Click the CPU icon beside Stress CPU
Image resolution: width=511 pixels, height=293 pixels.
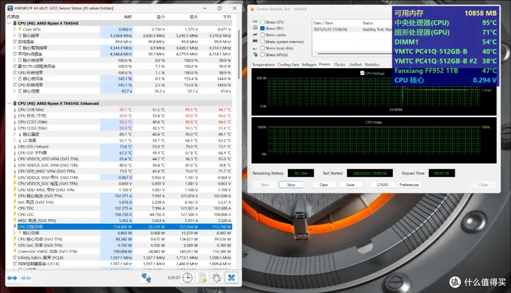point(255,21)
